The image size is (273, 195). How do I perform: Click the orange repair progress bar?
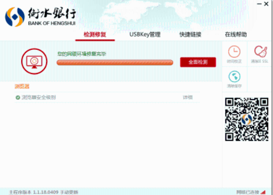[115, 62]
